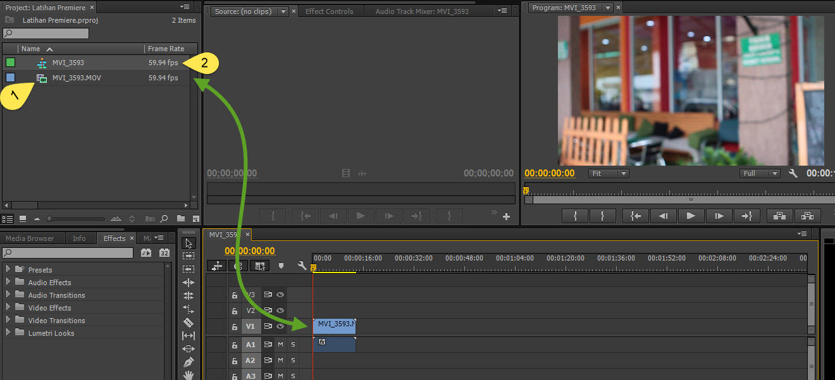Toggle V2 track output eye
Screen dimensions: 835x380
pyautogui.click(x=280, y=310)
